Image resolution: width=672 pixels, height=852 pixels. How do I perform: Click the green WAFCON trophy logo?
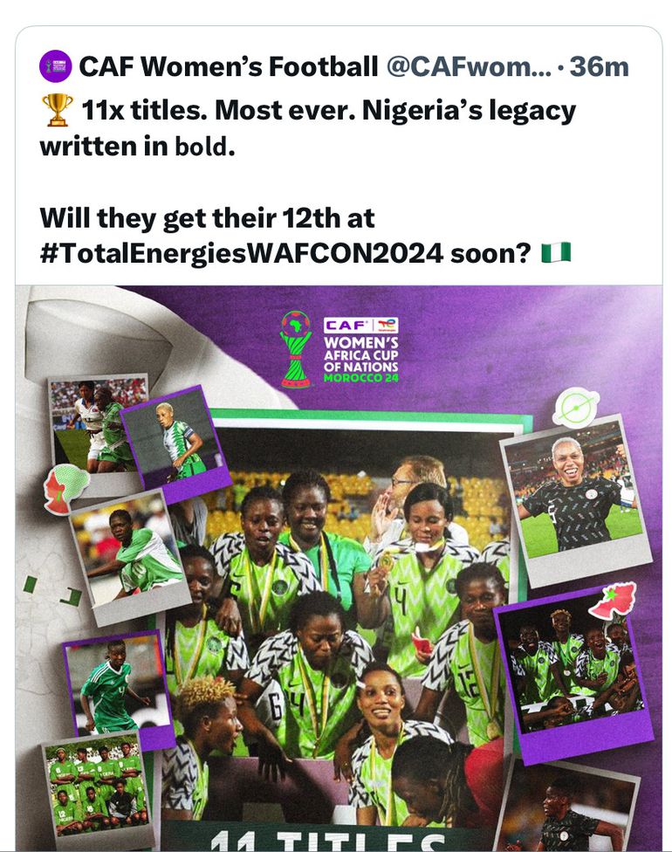296,349
